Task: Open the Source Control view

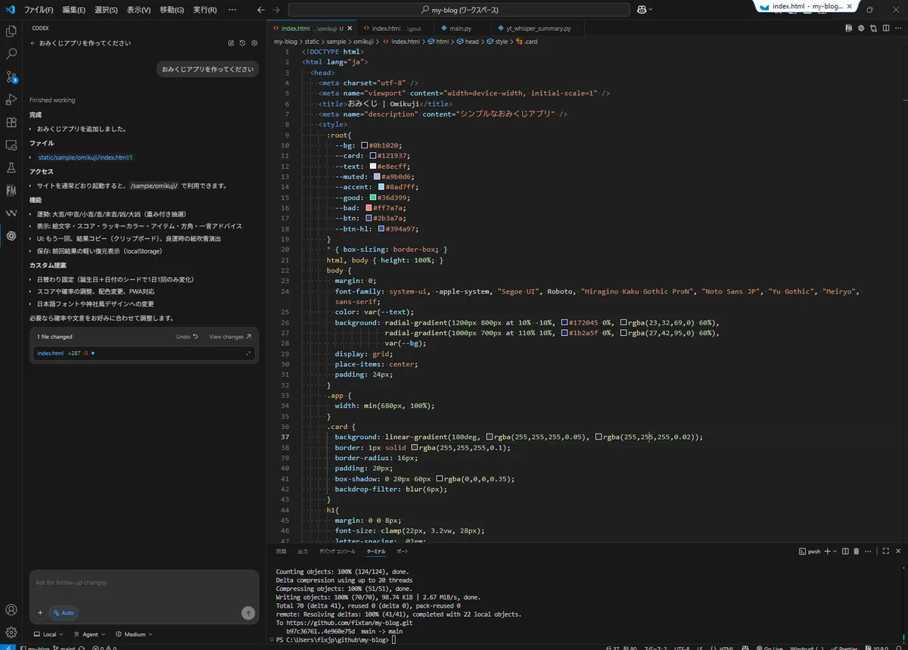Action: pyautogui.click(x=11, y=76)
